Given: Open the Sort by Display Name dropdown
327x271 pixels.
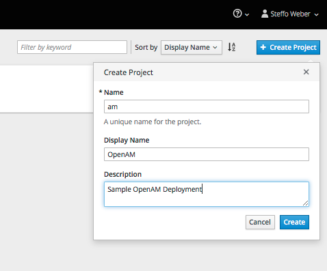Looking at the screenshot, I should [192, 47].
